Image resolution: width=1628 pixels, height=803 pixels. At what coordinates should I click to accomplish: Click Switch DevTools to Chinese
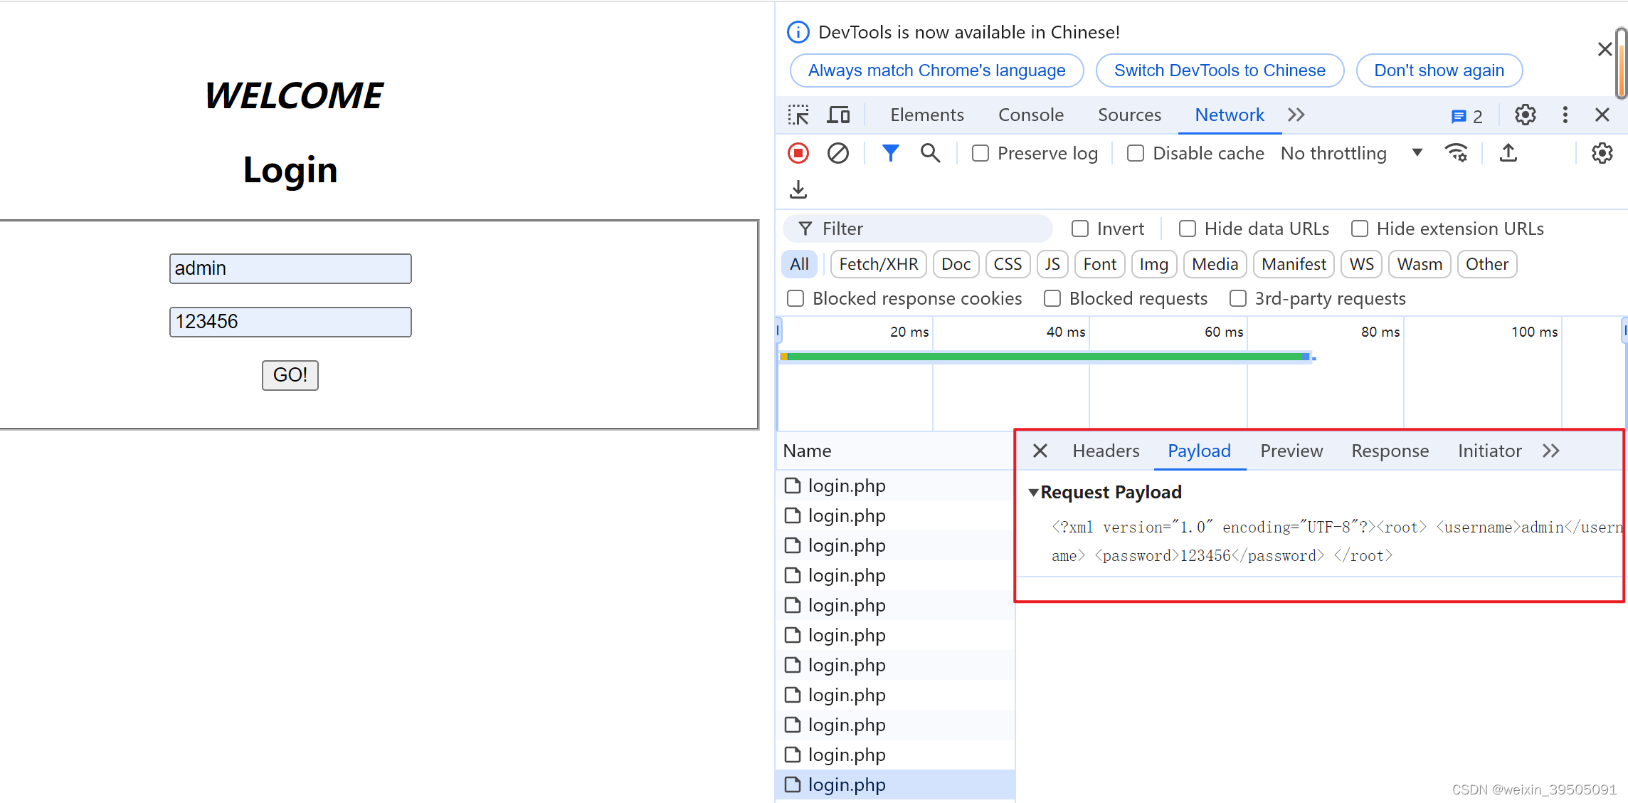pyautogui.click(x=1220, y=70)
